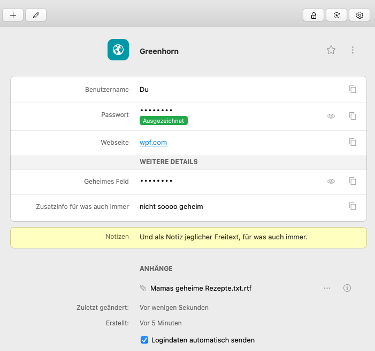Open settings via gear icon
The width and height of the screenshot is (375, 351).
[x=359, y=15]
